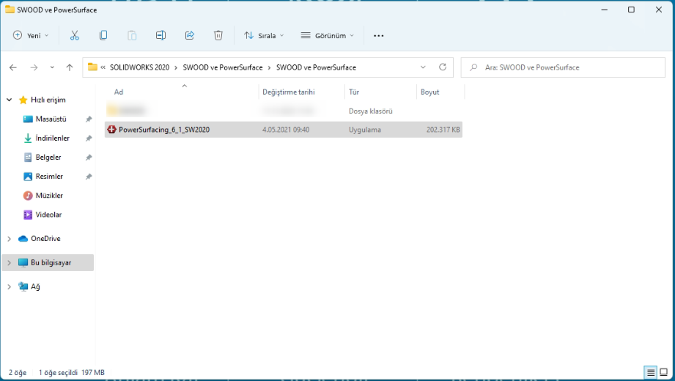The width and height of the screenshot is (675, 381).
Task: Maximize the SWOOD ve PowerSurface window
Action: pyautogui.click(x=631, y=10)
